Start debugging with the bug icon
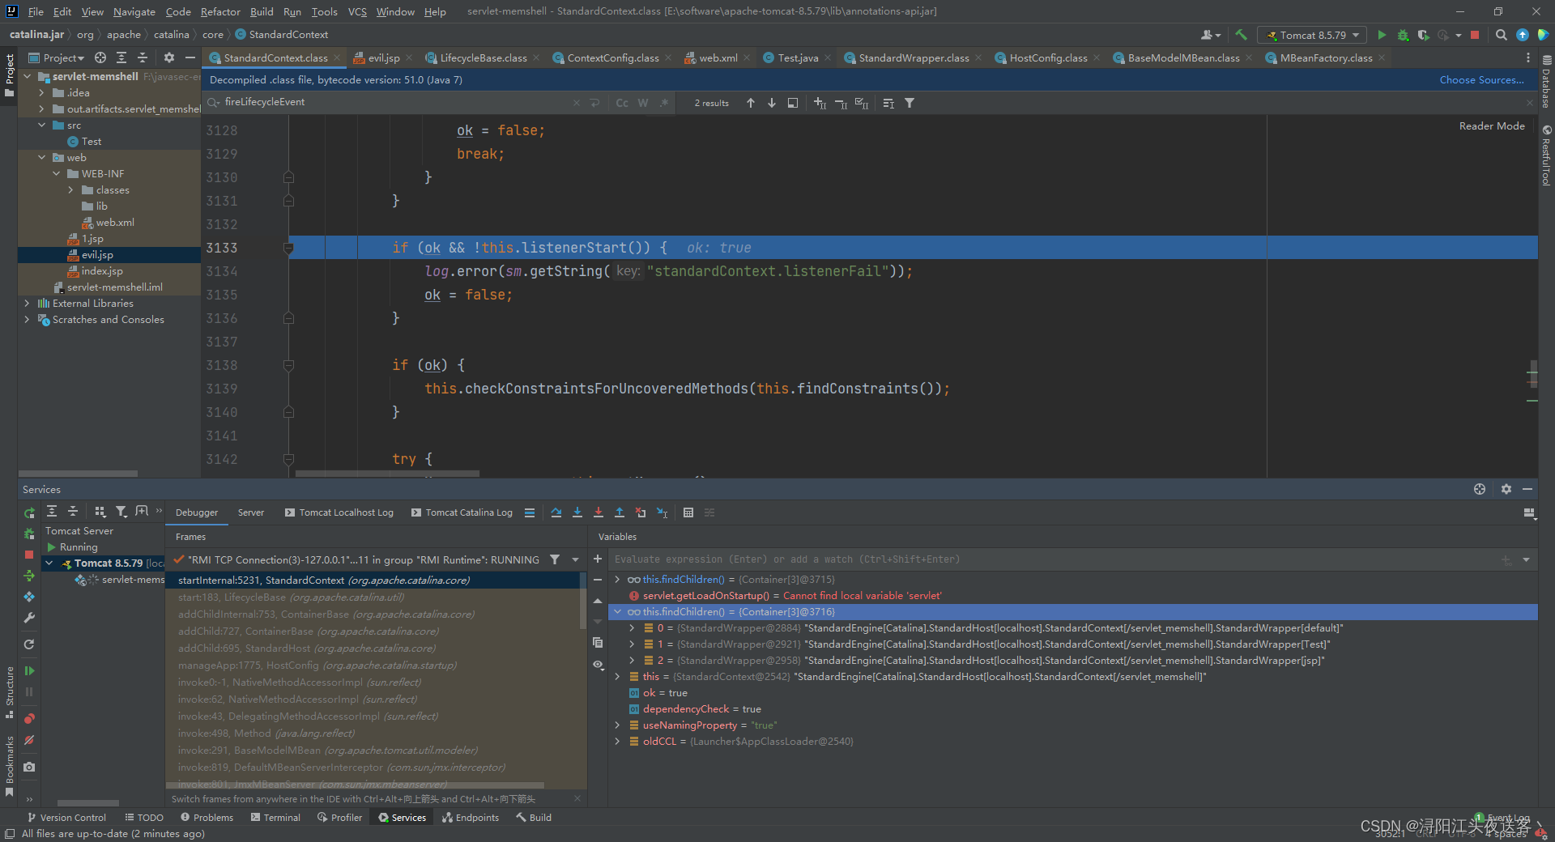 [x=1403, y=35]
